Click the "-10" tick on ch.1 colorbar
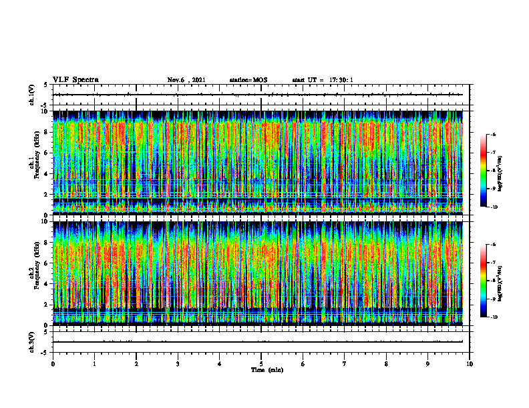The image size is (529, 408). click(x=494, y=207)
